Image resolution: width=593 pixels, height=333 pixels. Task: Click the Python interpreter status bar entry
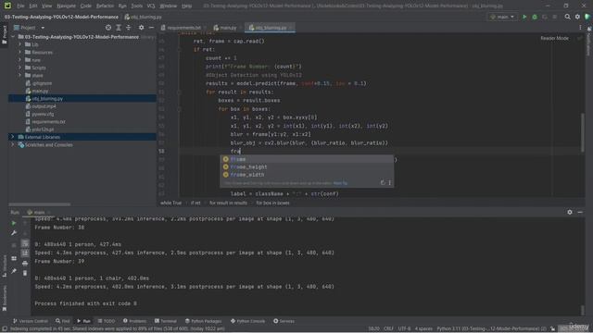(x=491, y=329)
